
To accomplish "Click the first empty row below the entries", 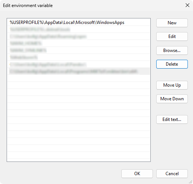I will coord(79,78).
